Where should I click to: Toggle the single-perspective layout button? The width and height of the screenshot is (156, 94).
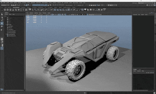tap(2, 39)
